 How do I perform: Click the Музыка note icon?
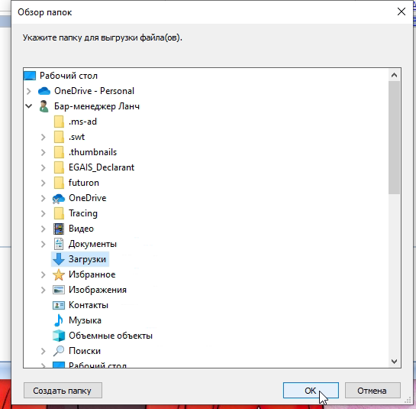[59, 320]
